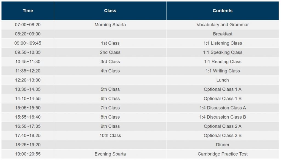The image size is (281, 160).
Task: Select Optional Class 1 A cell
Action: point(222,89)
